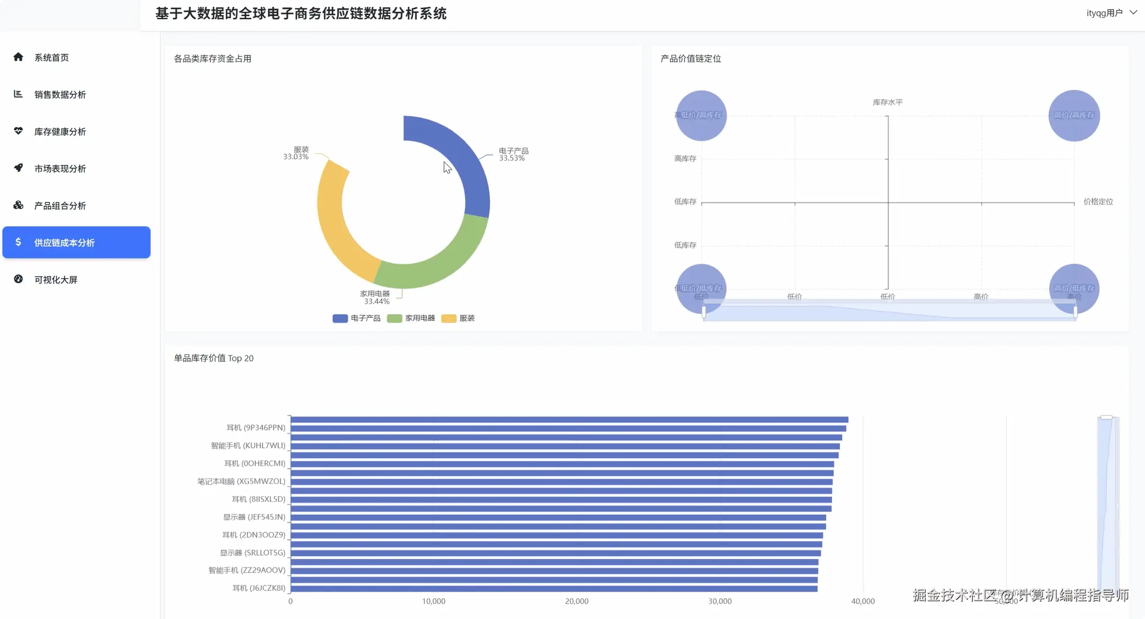Click the bar chart icon for 销售数据分析
1145x619 pixels.
tap(19, 94)
